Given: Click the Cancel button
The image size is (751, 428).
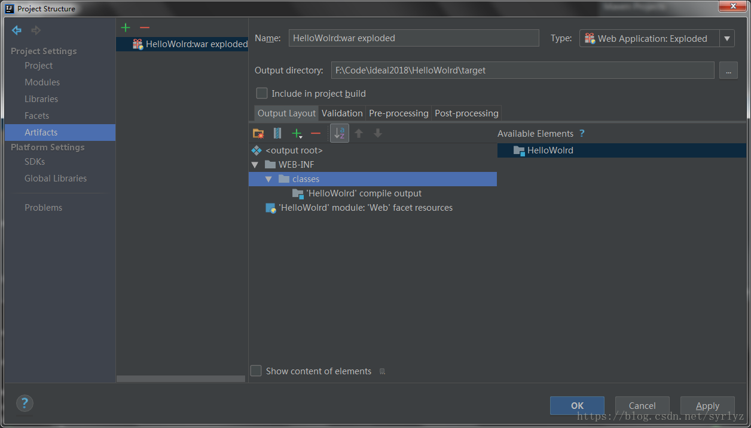Looking at the screenshot, I should tap(642, 406).
